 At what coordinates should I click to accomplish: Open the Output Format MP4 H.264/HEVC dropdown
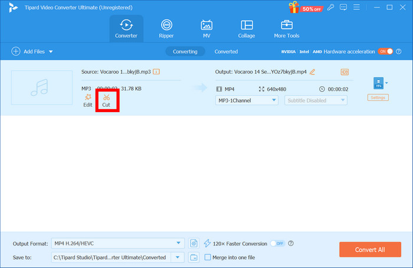click(x=118, y=243)
